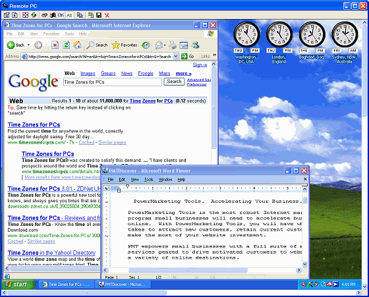Click the Word Viewer horizontal scrollbar thumb
Viewport: 369px width, 297px height.
coord(188,270)
